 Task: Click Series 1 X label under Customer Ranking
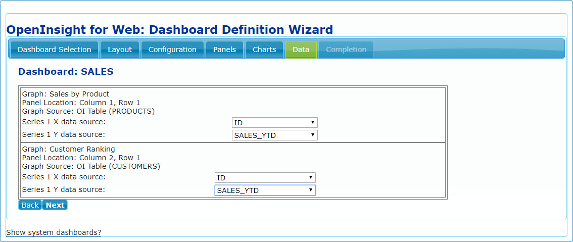pyautogui.click(x=64, y=177)
